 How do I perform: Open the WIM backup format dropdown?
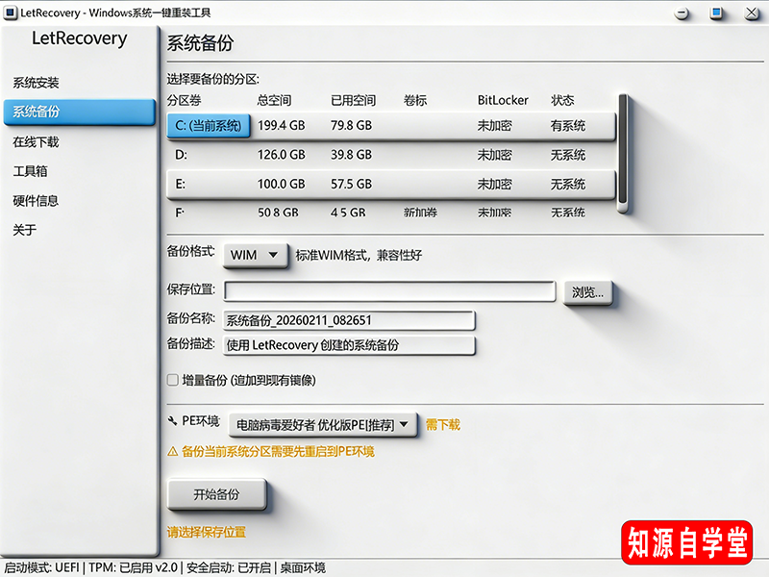(x=254, y=255)
